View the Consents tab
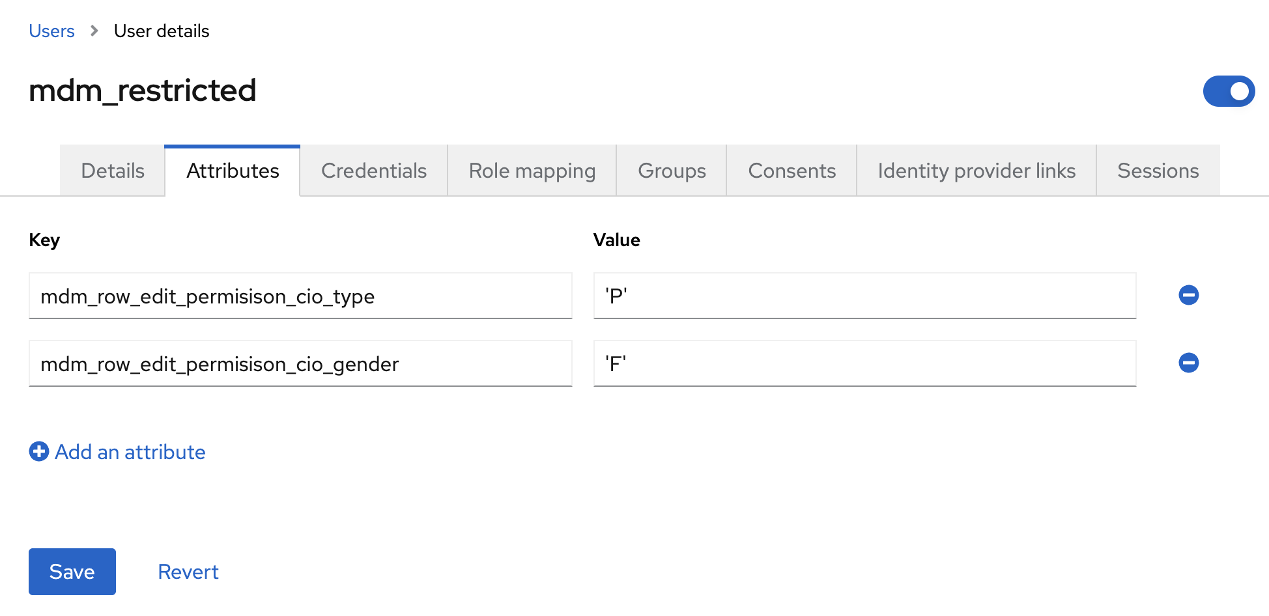Viewport: 1269px width, 616px height. tap(791, 171)
